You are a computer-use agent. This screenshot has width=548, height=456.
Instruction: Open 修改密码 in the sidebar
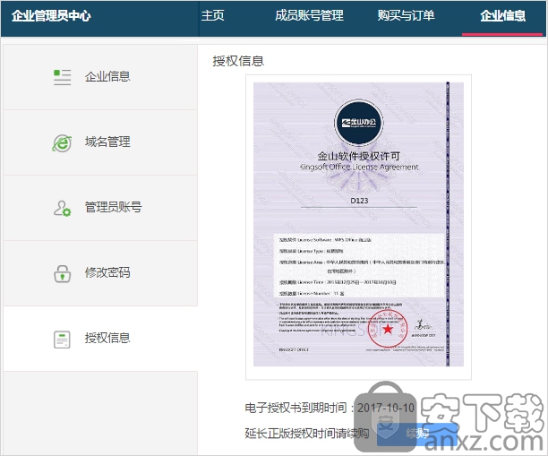click(x=100, y=273)
